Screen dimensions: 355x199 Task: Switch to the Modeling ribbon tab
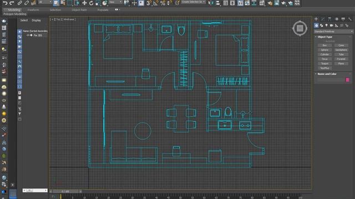(14, 10)
